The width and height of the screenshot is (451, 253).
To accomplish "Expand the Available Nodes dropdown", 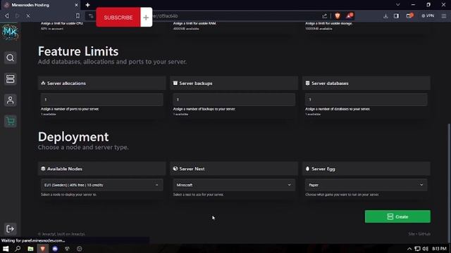I will [101, 185].
